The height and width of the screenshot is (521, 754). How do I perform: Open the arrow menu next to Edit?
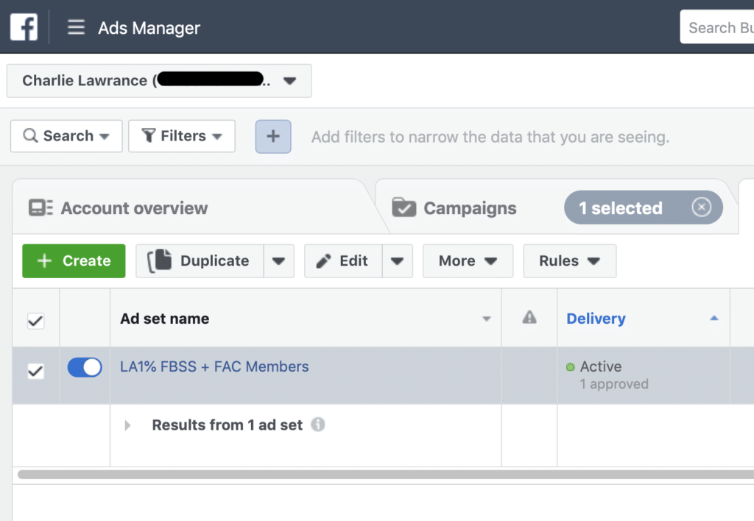pyautogui.click(x=397, y=261)
